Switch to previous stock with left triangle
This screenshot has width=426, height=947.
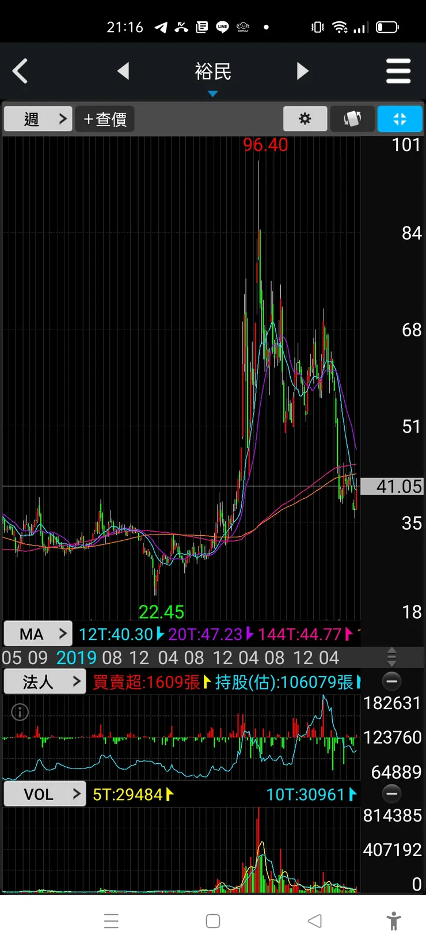coord(123,71)
